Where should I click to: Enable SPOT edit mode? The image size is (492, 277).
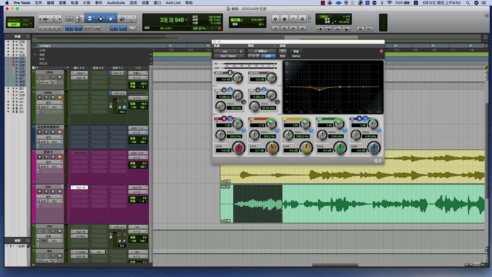(26, 20)
